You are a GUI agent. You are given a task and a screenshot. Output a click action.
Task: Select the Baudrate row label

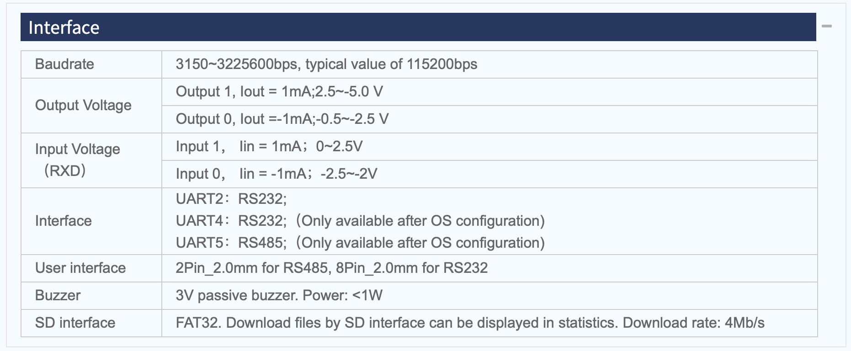[64, 64]
